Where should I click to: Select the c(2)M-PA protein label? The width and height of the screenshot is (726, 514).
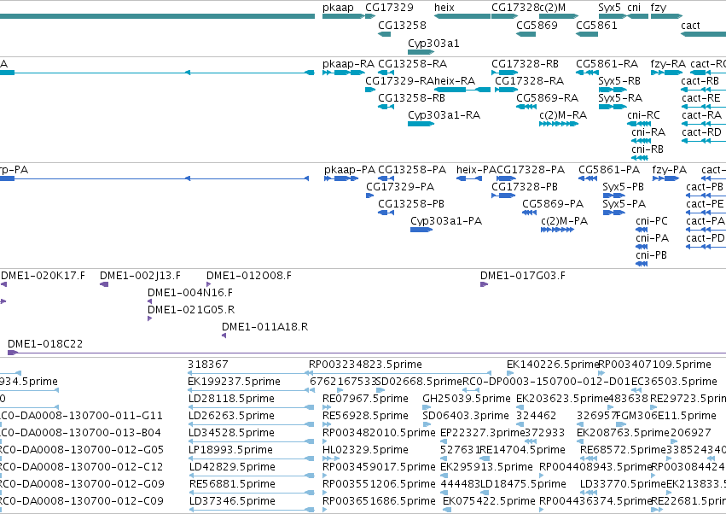point(565,221)
